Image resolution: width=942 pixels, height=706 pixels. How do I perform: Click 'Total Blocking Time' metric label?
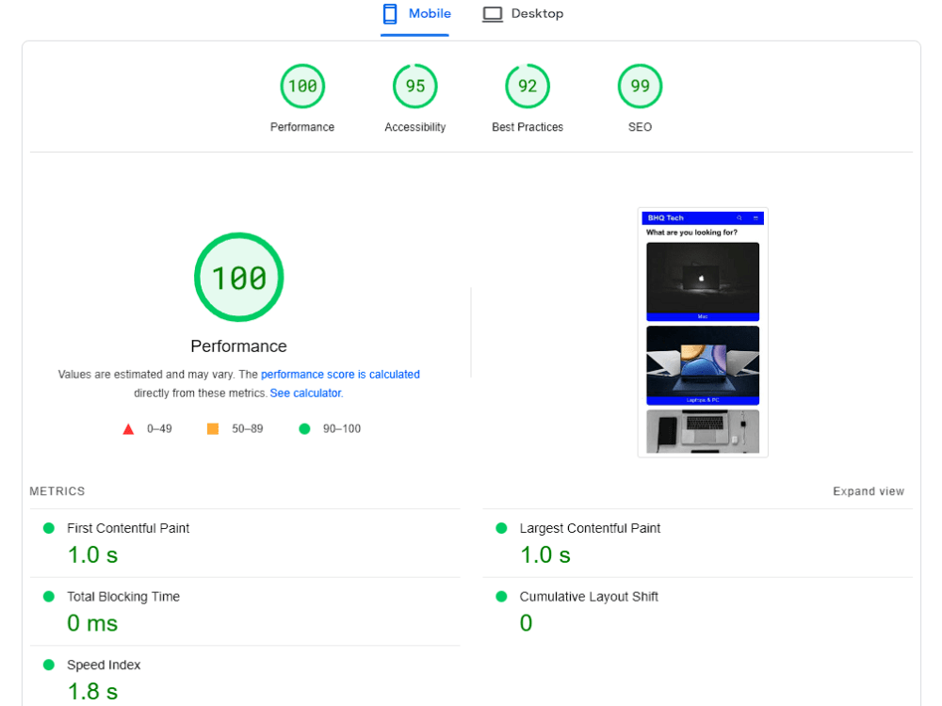point(123,597)
